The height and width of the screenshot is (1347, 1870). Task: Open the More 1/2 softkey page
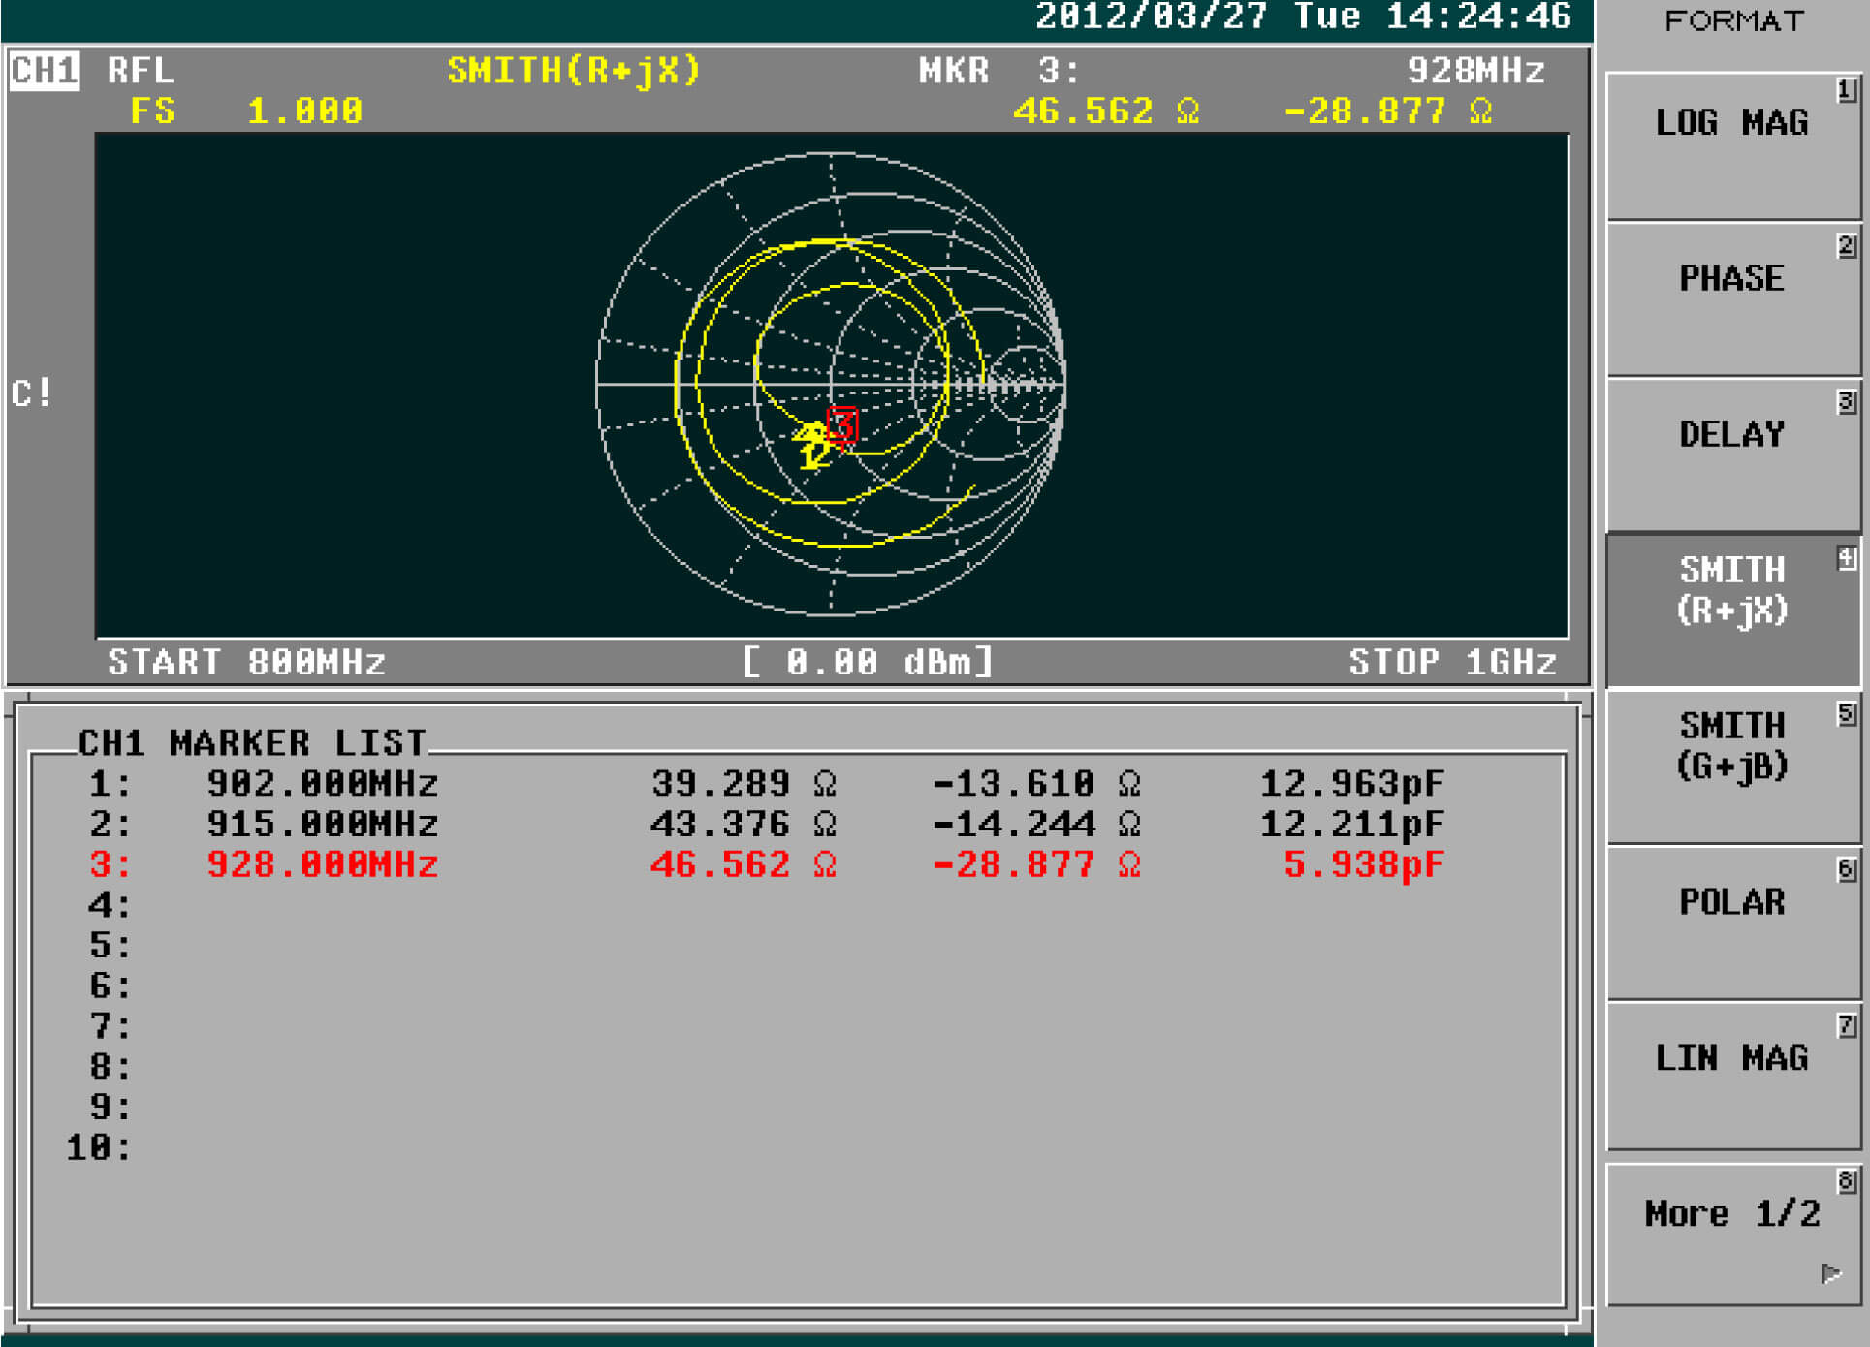[x=1732, y=1235]
